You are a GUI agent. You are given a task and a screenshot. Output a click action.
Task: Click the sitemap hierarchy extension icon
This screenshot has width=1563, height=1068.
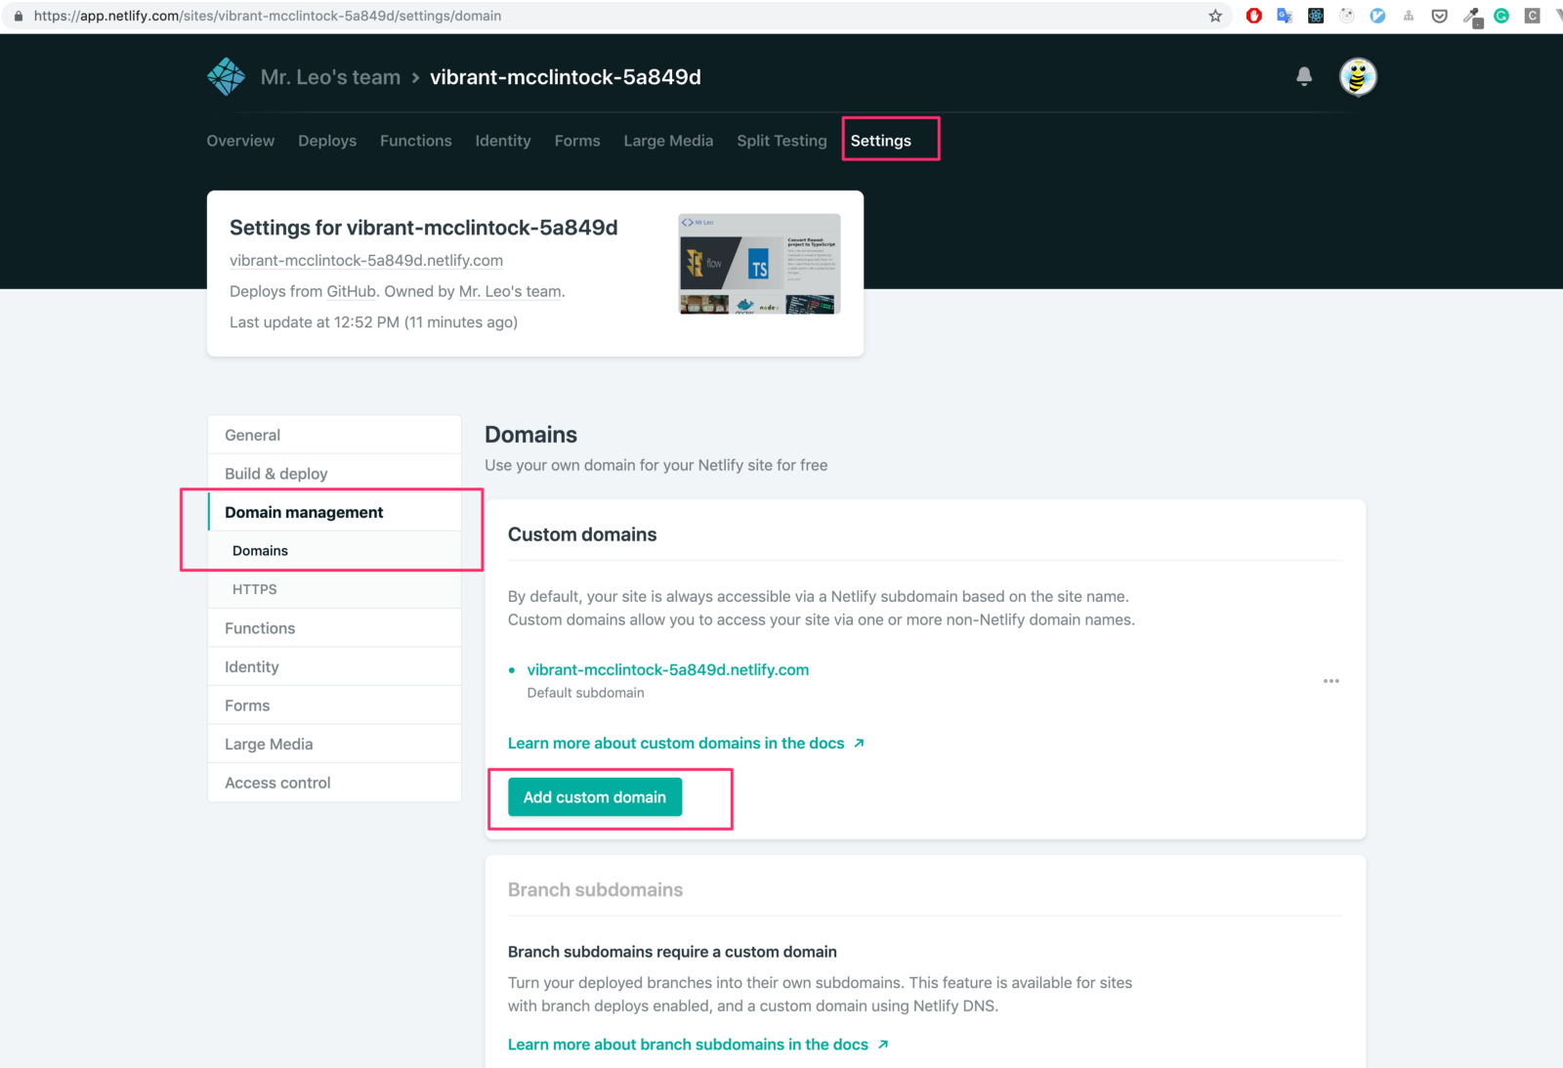click(1409, 16)
